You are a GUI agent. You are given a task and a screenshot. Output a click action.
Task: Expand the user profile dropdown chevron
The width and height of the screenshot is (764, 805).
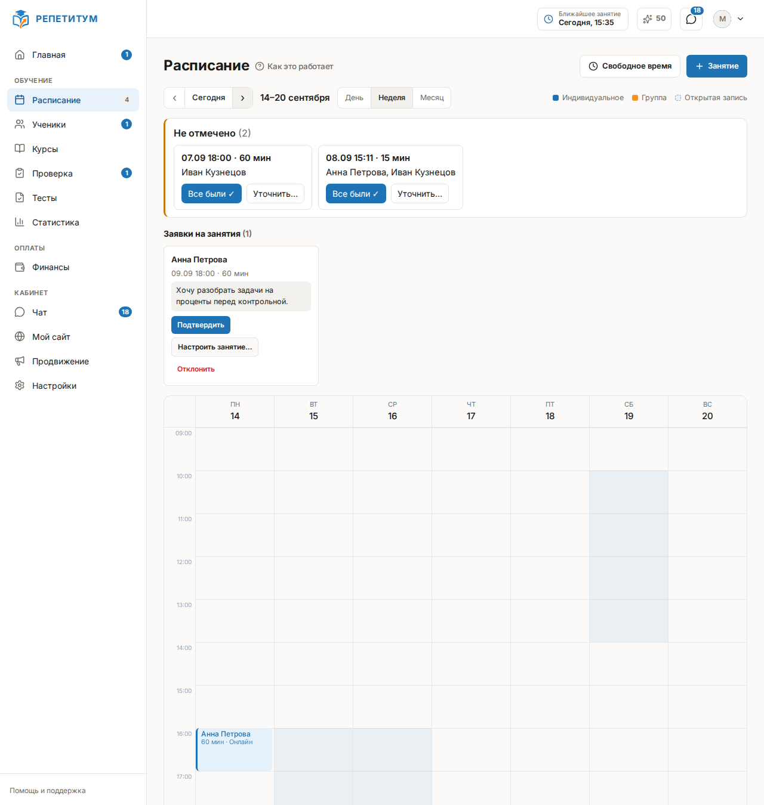pos(741,19)
